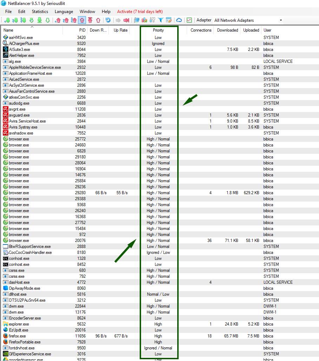Select the AppleMobileDeviceService.exe row
The width and height of the screenshot is (319, 361).
coord(159,67)
